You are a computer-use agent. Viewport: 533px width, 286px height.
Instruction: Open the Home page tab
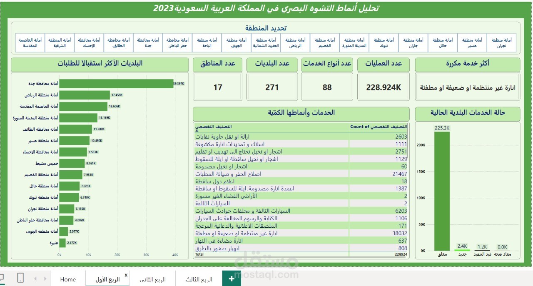click(x=68, y=279)
